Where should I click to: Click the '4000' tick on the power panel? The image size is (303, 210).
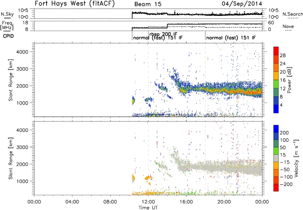22,52
